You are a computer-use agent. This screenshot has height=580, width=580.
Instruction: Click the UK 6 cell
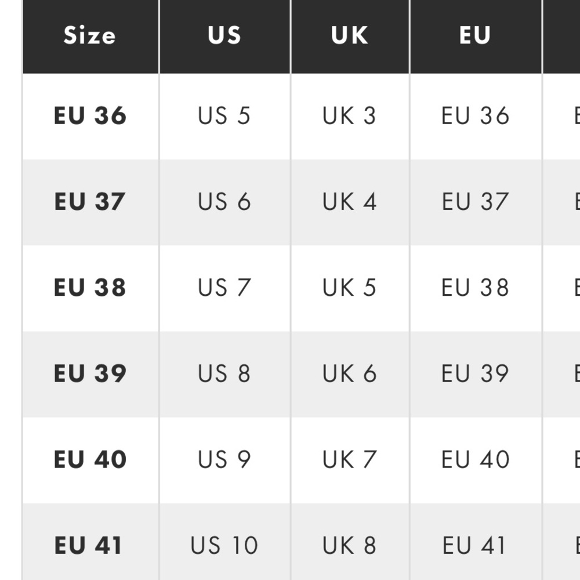tap(350, 373)
